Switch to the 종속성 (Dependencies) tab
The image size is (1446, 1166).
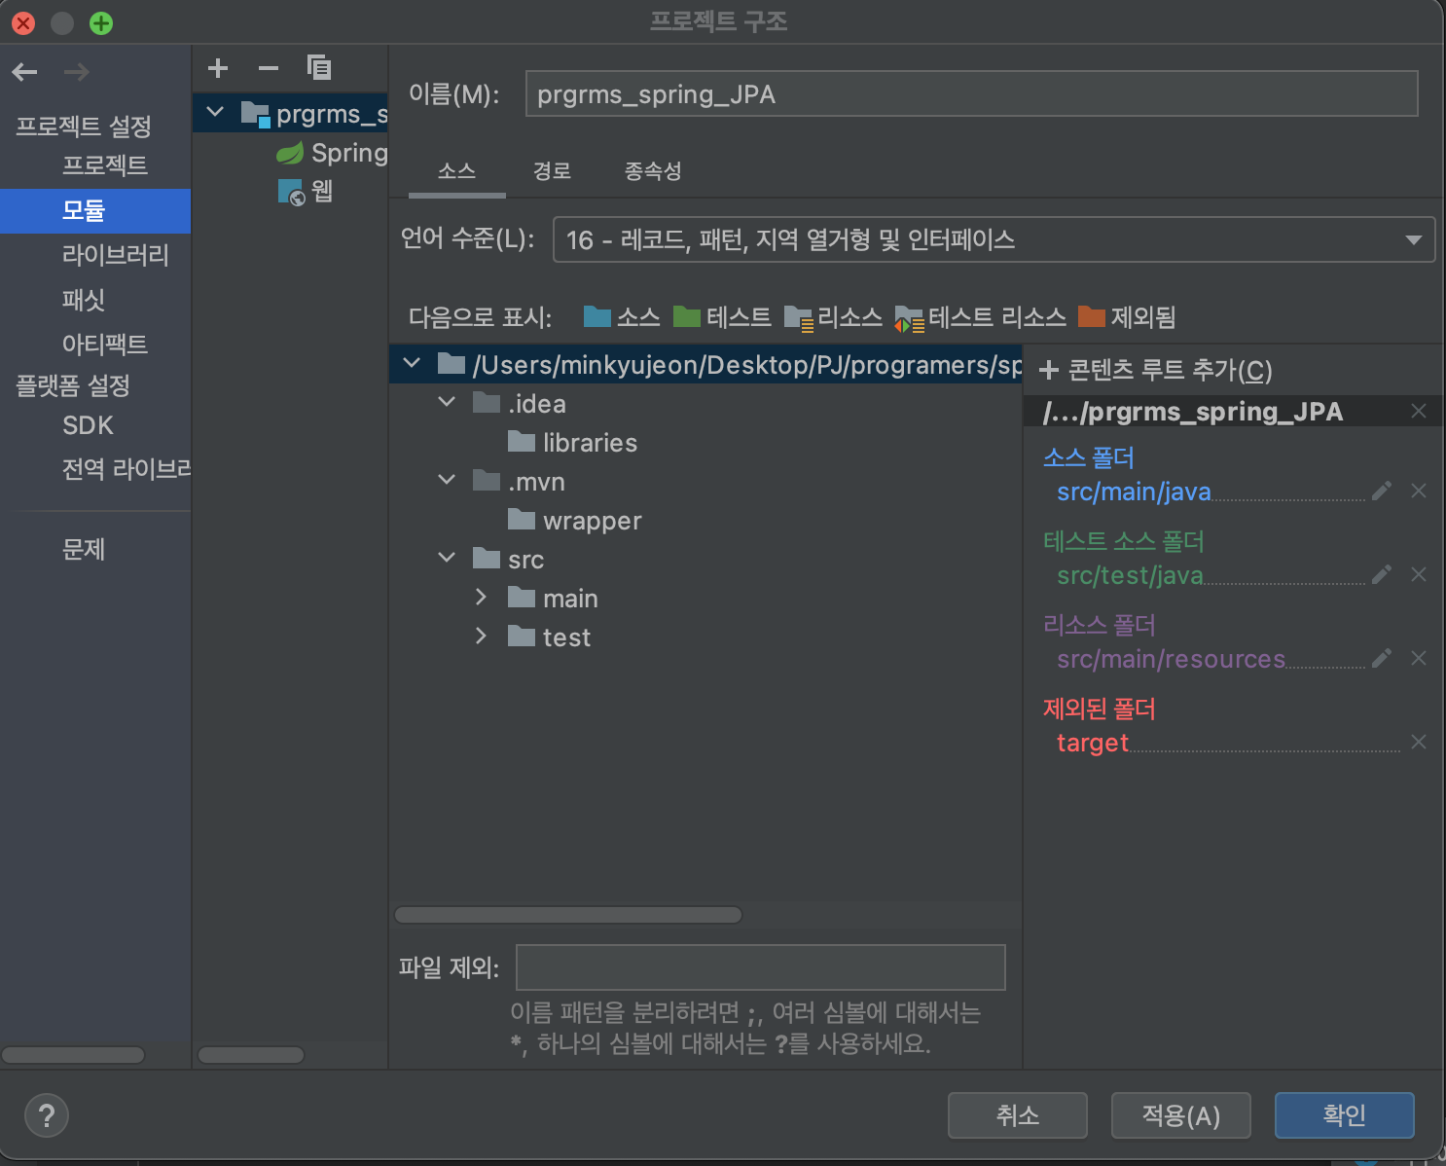[652, 172]
